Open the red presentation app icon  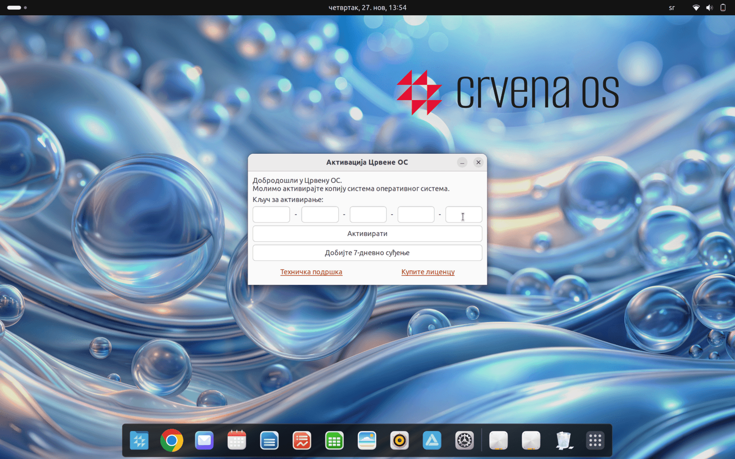pos(302,441)
